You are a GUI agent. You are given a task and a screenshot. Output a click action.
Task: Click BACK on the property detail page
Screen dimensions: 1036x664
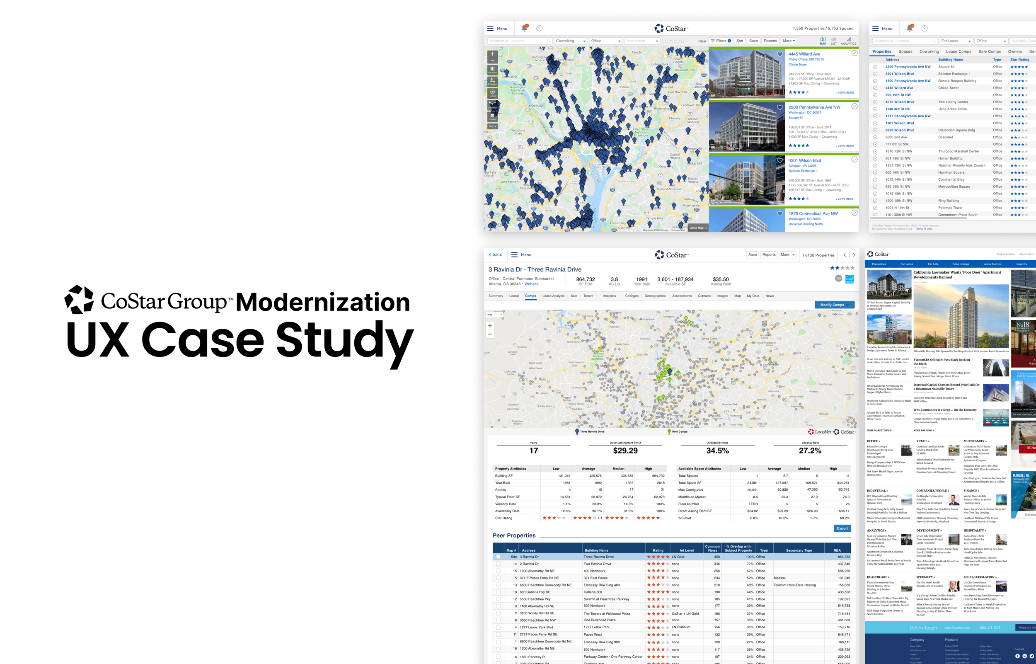495,255
